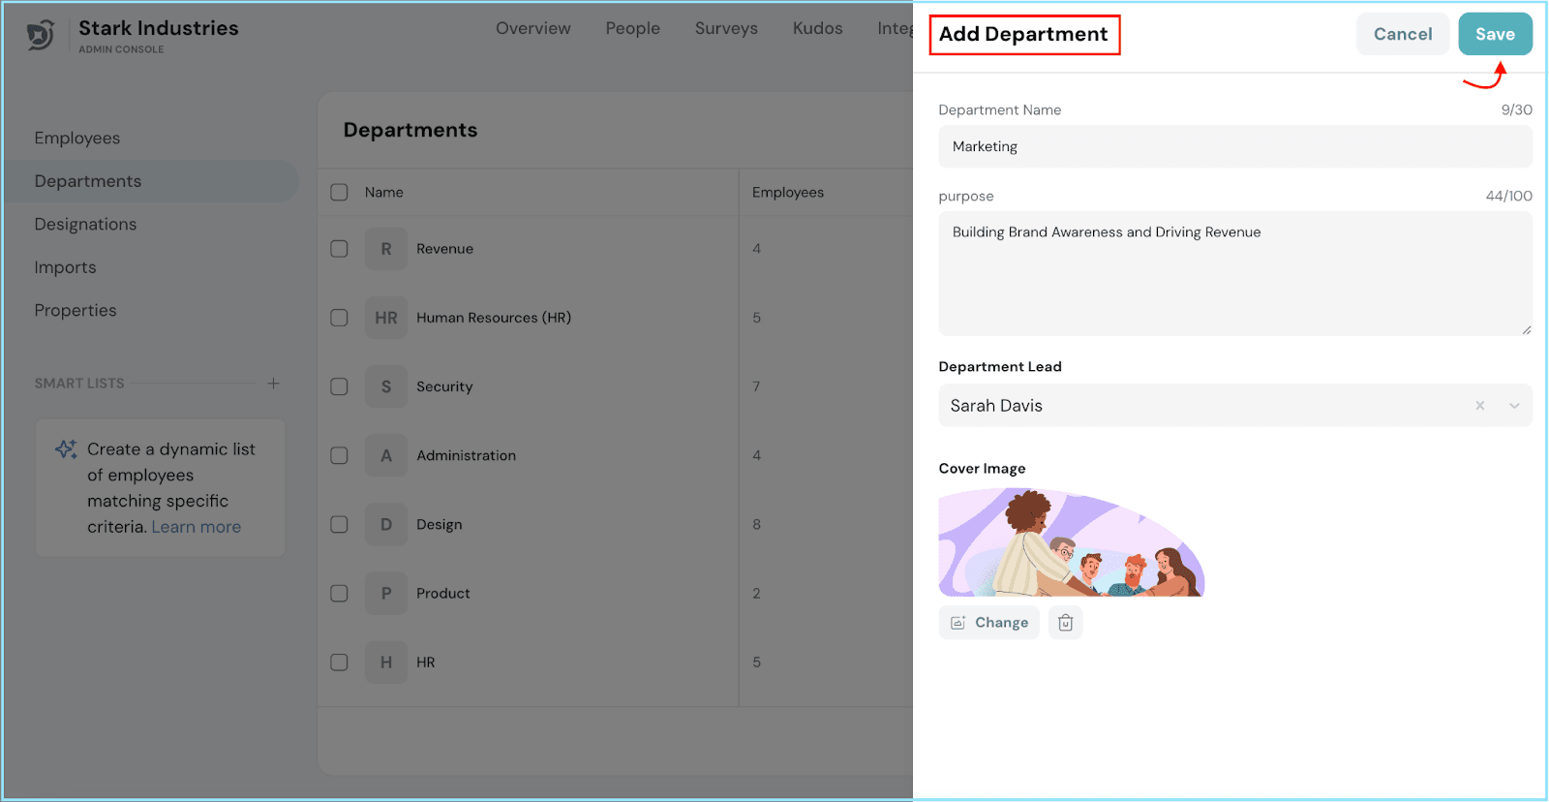Tick the Security department checkbox
1549x802 pixels.
point(339,386)
